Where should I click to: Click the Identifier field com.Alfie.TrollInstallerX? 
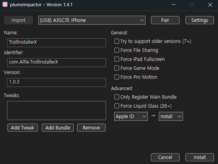[x=56, y=62]
